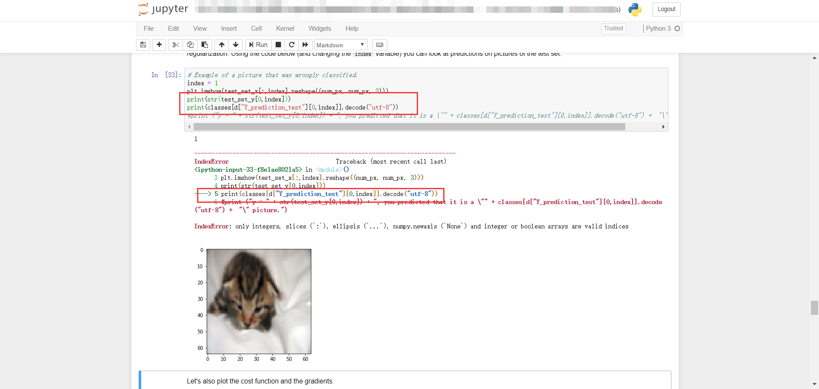This screenshot has width=819, height=389.
Task: Open the File menu
Action: click(x=148, y=29)
